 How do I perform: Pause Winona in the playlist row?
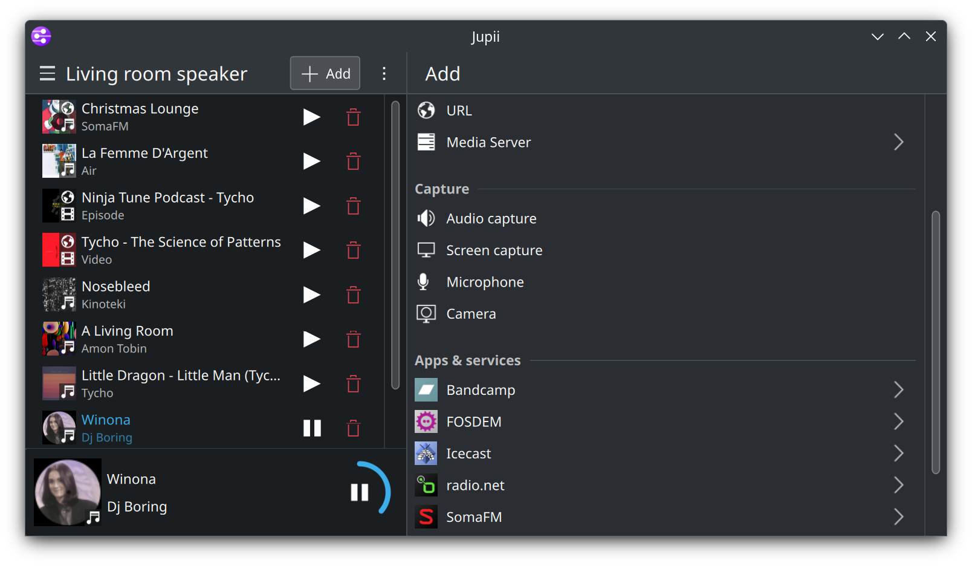pyautogui.click(x=312, y=428)
